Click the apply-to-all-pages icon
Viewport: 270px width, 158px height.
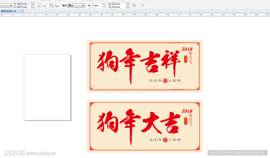pos(52,6)
